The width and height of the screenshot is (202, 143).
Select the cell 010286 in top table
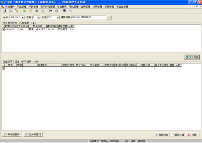click(x=52, y=29)
